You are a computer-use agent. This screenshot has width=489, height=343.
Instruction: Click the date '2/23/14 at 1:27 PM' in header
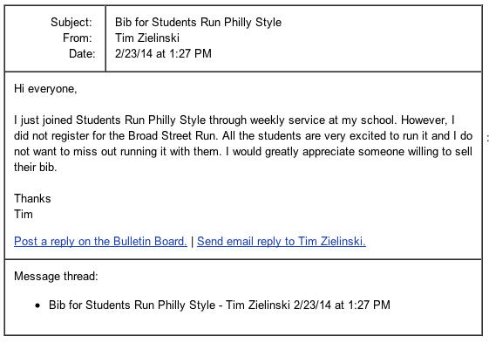[x=163, y=53]
